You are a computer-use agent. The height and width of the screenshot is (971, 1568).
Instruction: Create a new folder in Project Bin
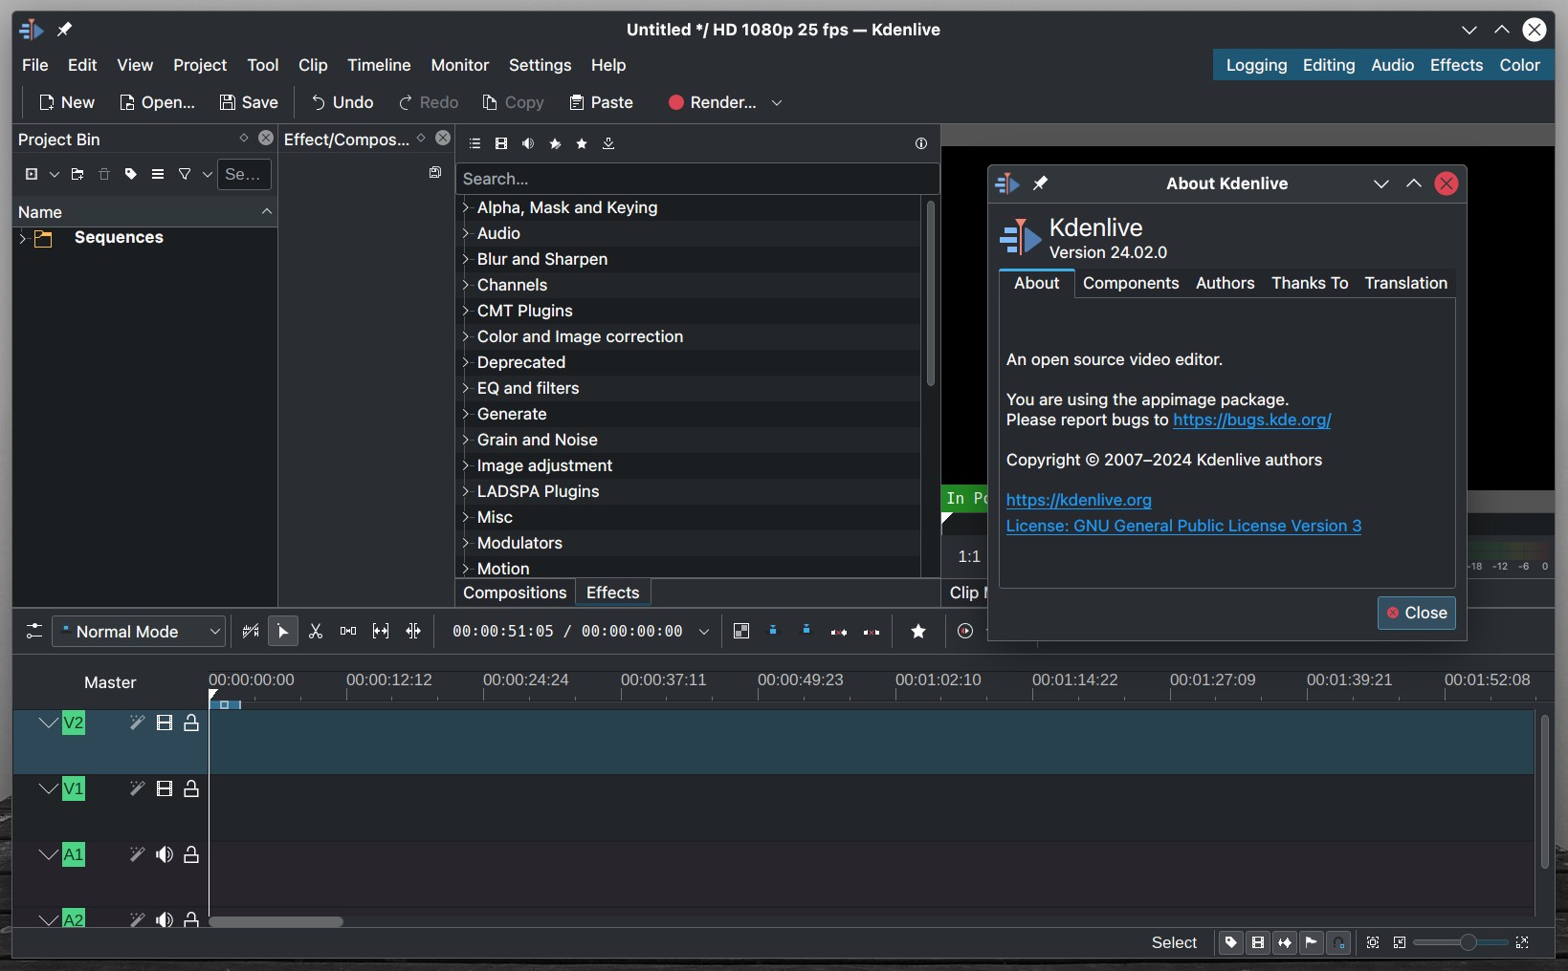[77, 174]
